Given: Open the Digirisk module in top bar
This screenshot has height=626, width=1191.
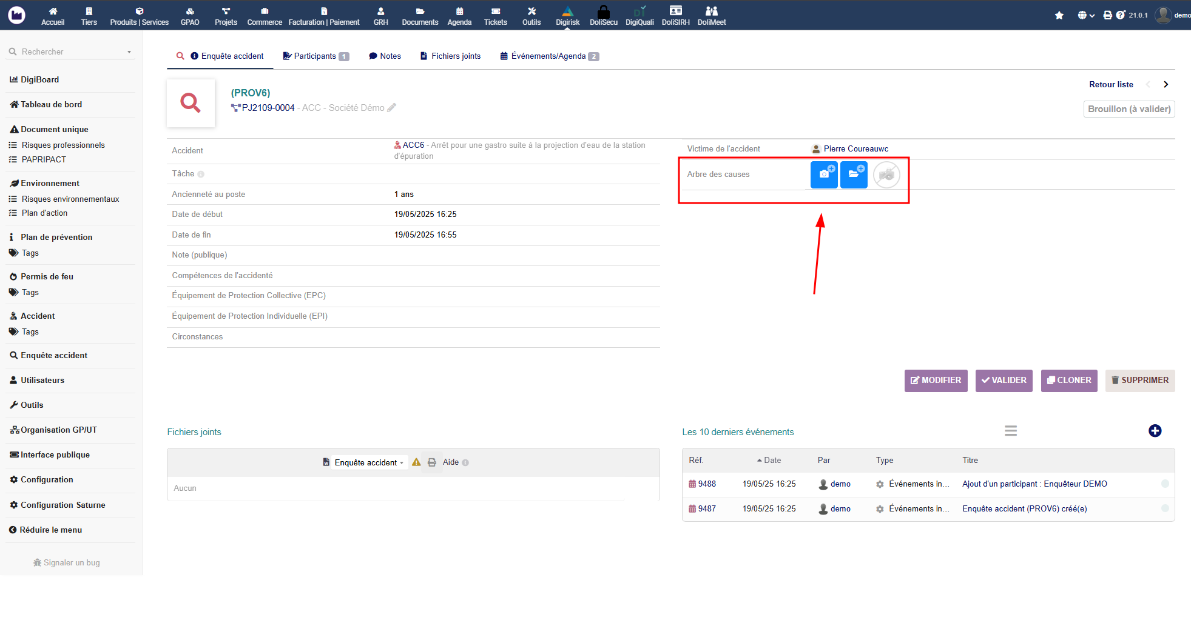Looking at the screenshot, I should [567, 16].
